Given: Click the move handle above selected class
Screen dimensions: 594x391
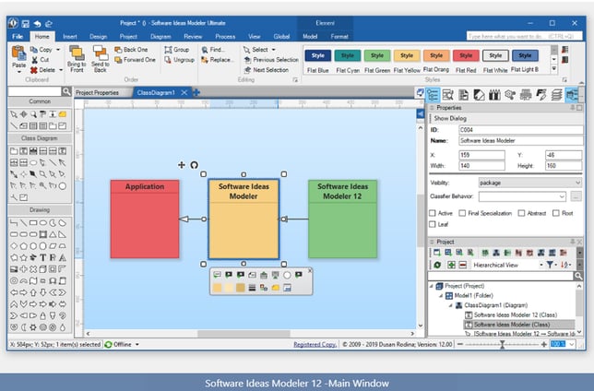Looking at the screenshot, I should (x=182, y=165).
